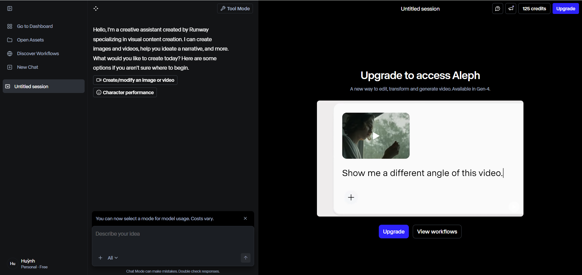Click Upgrade in the top-right header

click(x=566, y=8)
